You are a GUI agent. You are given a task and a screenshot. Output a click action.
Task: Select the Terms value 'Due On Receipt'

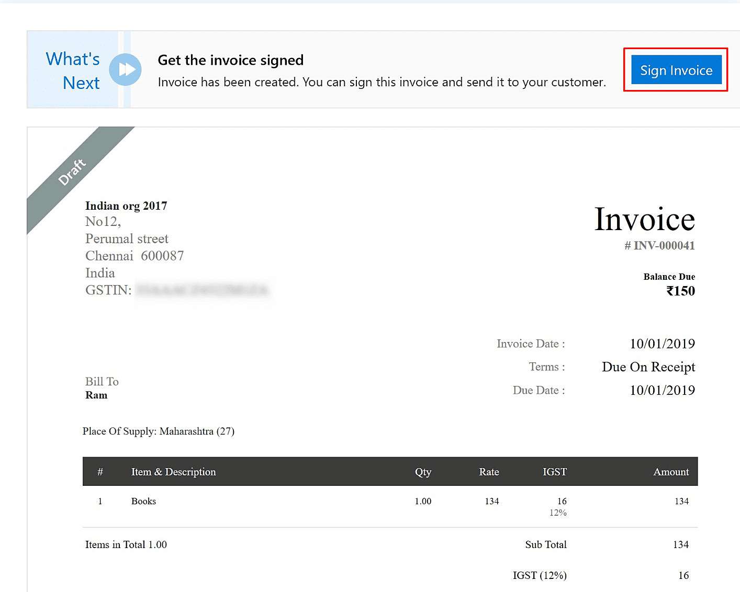pos(648,367)
